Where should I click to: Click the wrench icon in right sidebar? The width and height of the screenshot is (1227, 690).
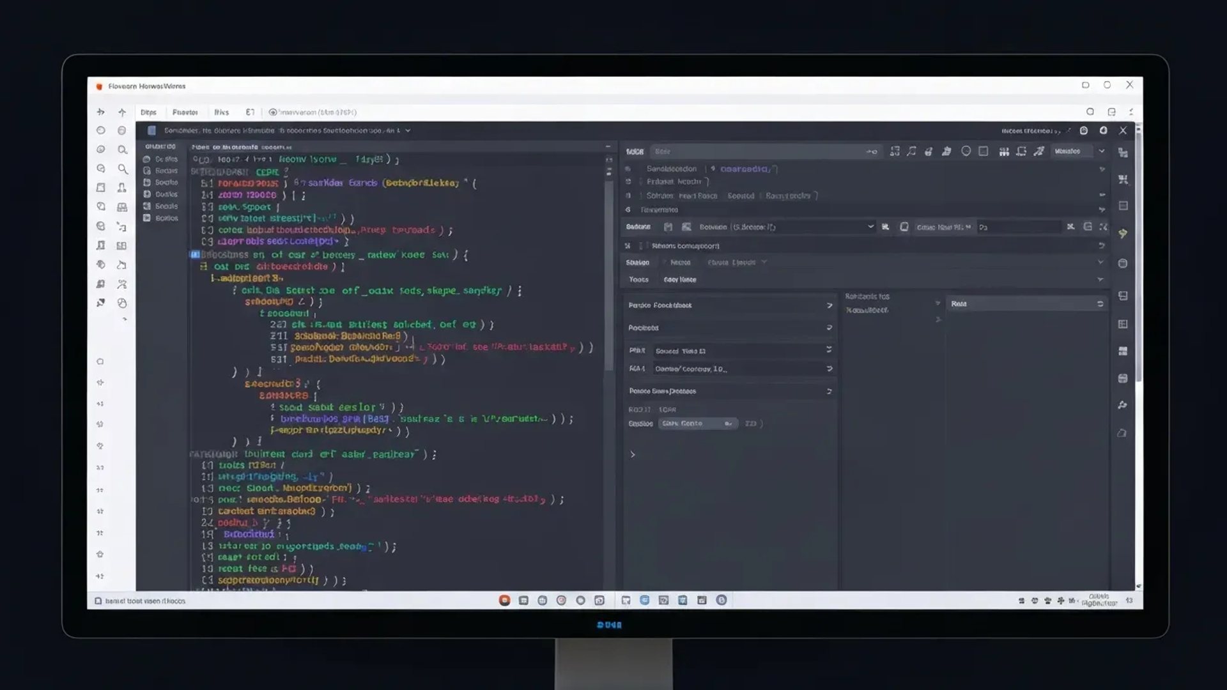[1123, 405]
